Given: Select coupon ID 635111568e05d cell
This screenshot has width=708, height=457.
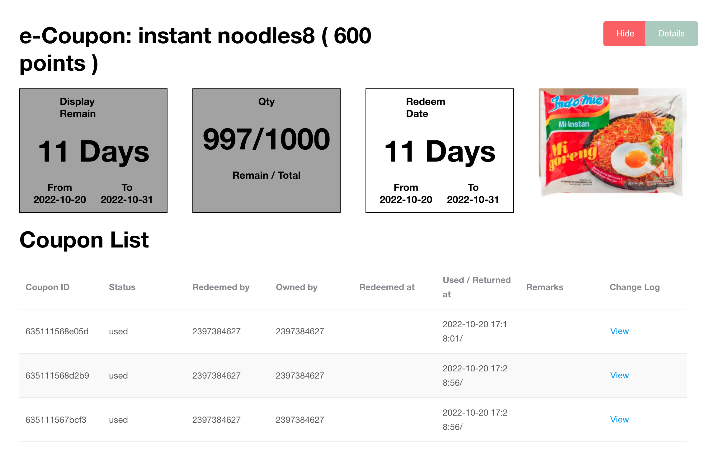Looking at the screenshot, I should coord(57,331).
